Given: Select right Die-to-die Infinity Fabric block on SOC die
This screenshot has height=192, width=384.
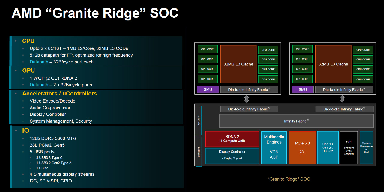Looking at the screenshot, I should (x=344, y=109).
